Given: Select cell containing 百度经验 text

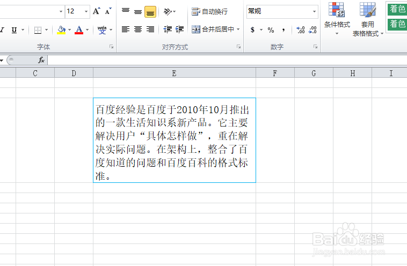Looking at the screenshot, I should [x=175, y=141].
